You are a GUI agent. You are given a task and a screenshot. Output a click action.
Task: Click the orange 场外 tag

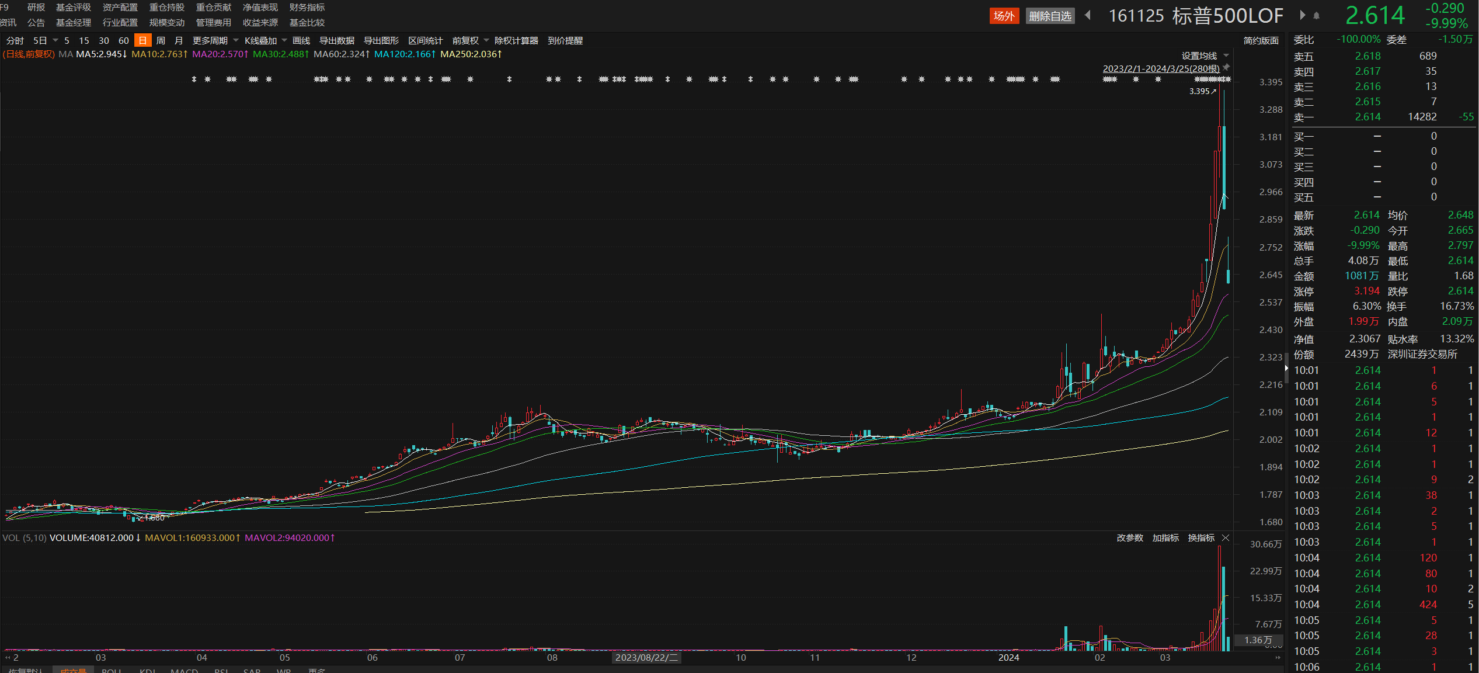click(1004, 16)
